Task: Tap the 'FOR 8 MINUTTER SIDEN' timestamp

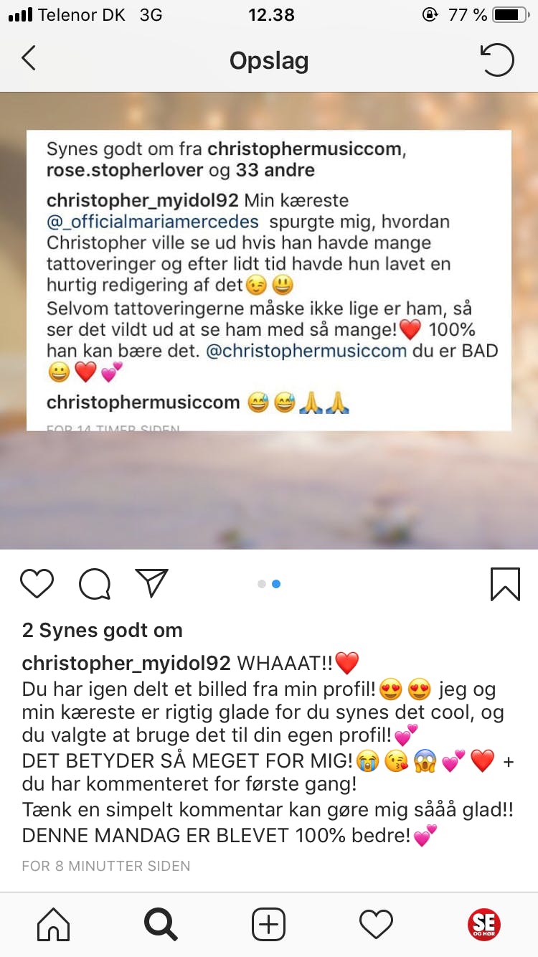Action: (x=106, y=866)
